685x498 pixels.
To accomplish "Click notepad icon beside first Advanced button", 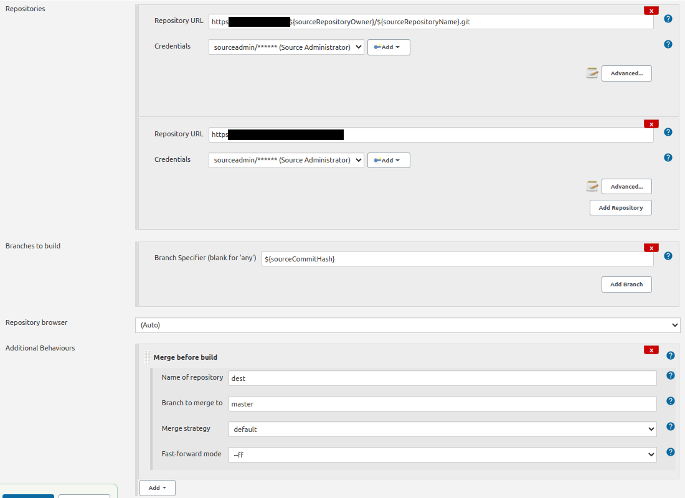I will (592, 73).
